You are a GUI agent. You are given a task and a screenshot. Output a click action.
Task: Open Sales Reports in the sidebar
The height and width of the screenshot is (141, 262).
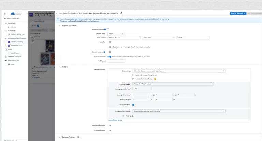[x=15, y=53]
